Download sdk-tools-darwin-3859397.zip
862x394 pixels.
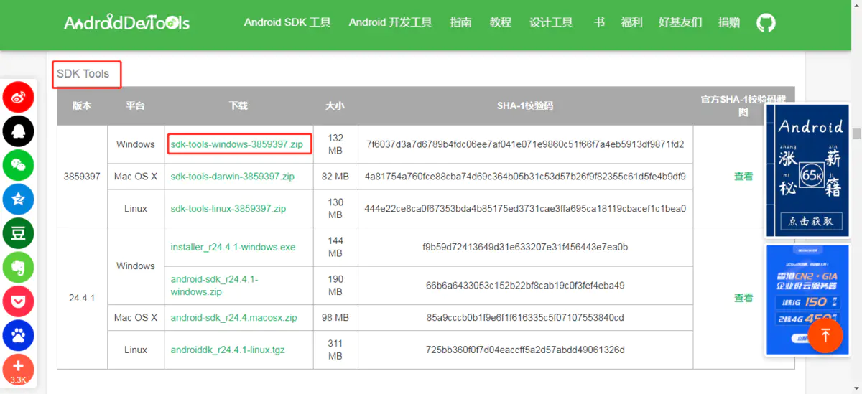tap(232, 176)
